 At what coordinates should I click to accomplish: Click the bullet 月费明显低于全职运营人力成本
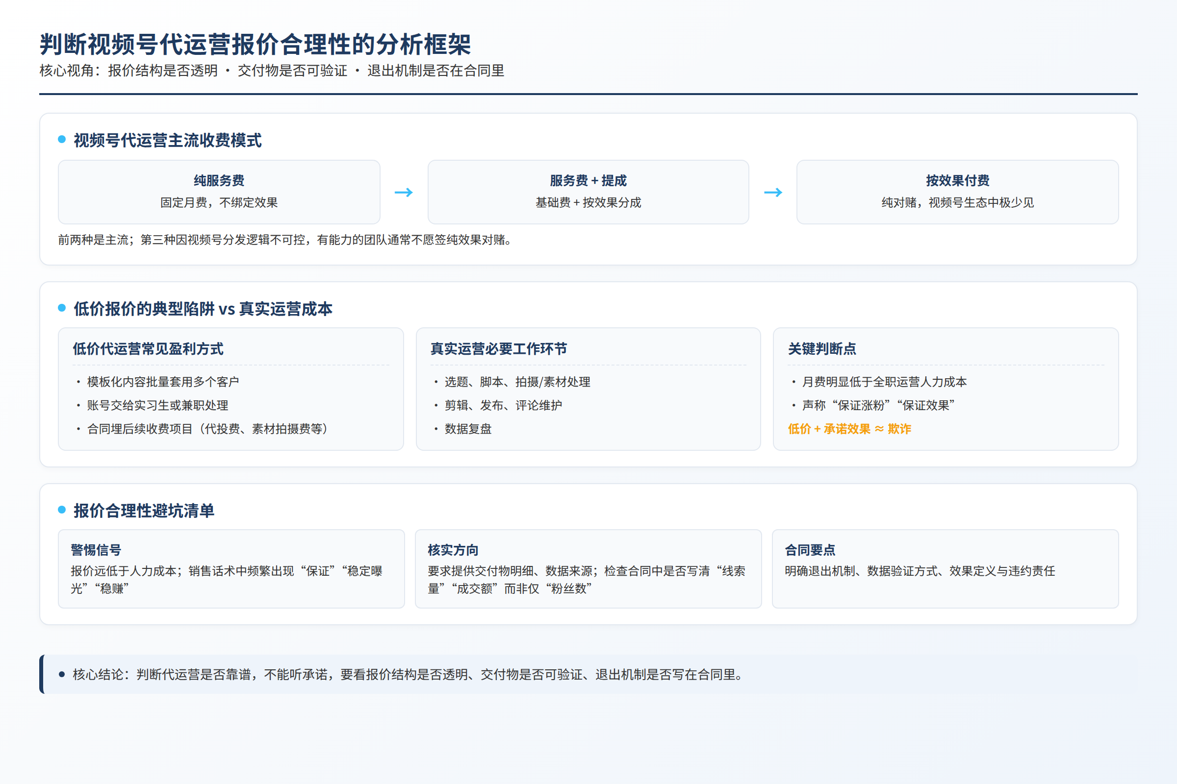coord(884,382)
